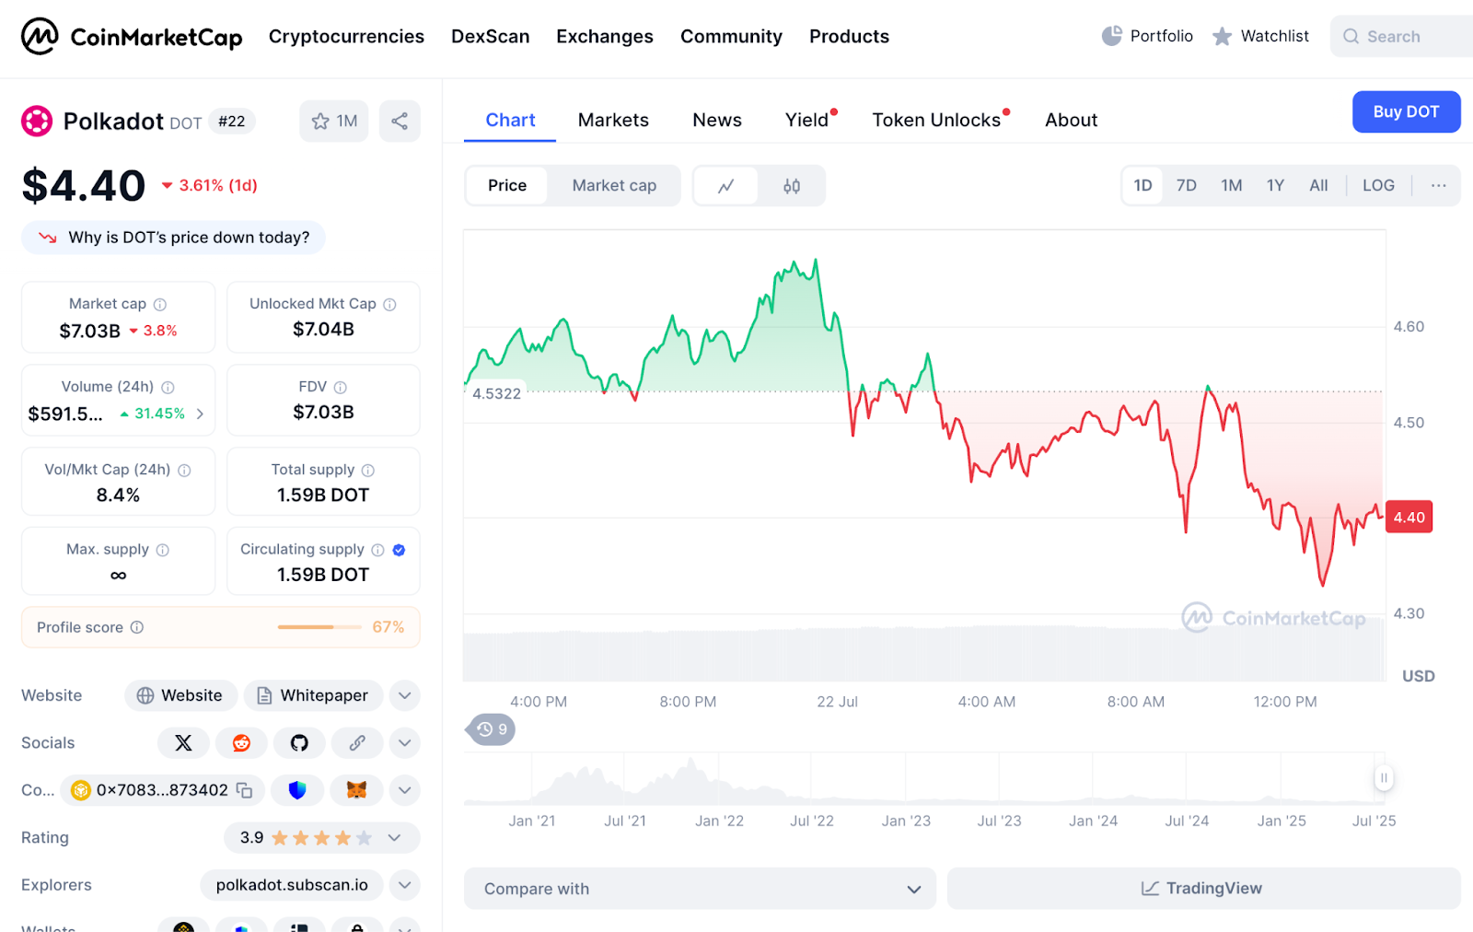The image size is (1473, 932).
Task: Expand the Explorers chevron
Action: (405, 885)
